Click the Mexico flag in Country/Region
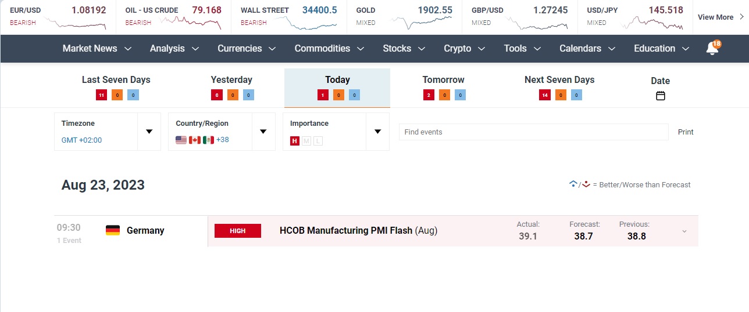The height and width of the screenshot is (312, 749). (208, 140)
